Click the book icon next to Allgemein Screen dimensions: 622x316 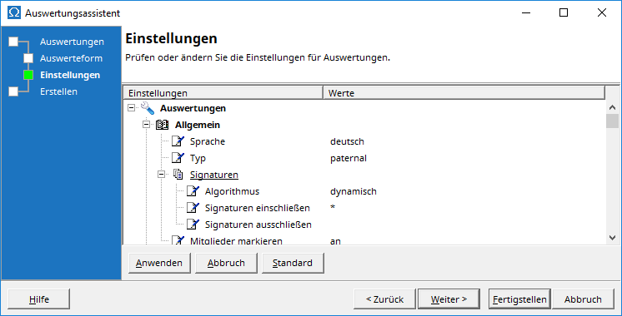(x=163, y=125)
